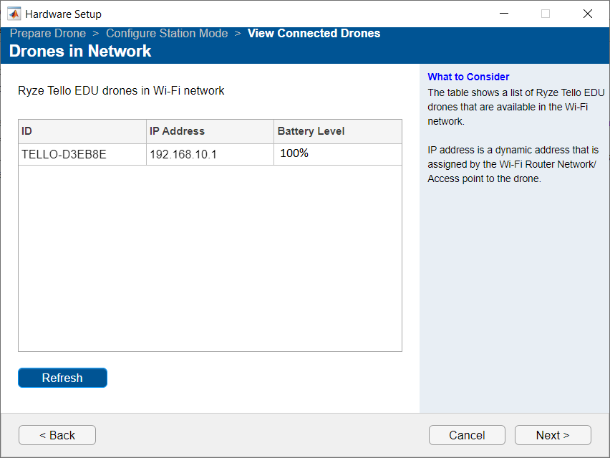
Task: Click the What to Consider heading
Action: click(468, 77)
